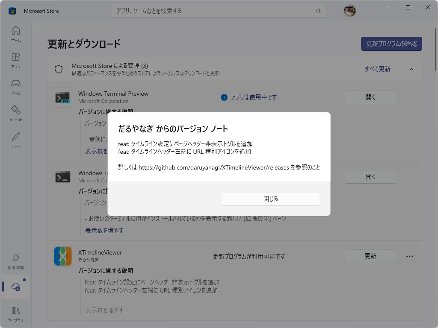This screenshot has height=328, width=438.
Task: Go to the アプリ section in sidebar
Action: [16, 61]
